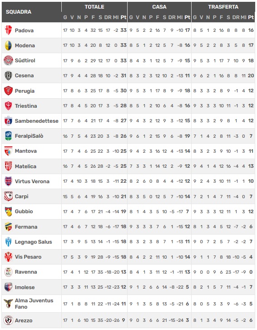Viewport: 257px width, 330px height.
Task: Click the Alma Juventus Fano eagle crest
Action: [9, 303]
